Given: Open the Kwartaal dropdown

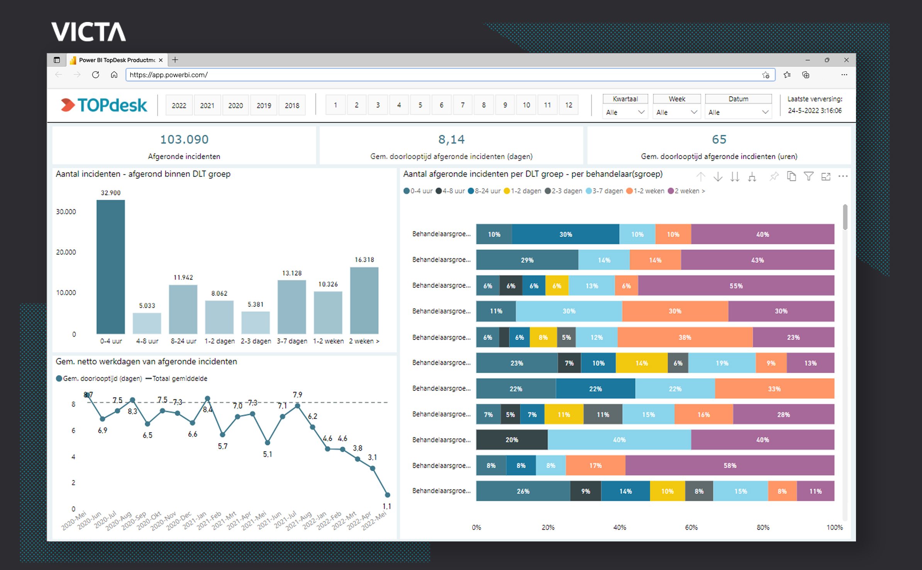Looking at the screenshot, I should 625,112.
